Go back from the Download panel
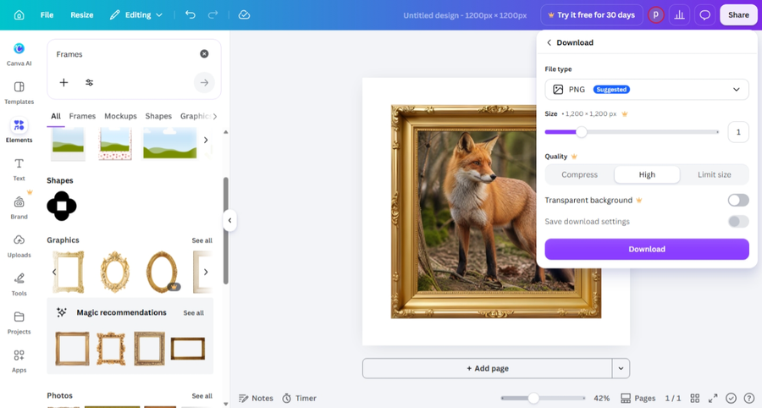Screen dimensions: 762x408 pos(549,42)
